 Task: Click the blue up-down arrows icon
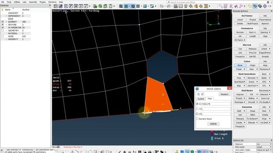(x=265, y=6)
